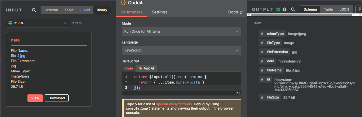The image size is (362, 117).
Task: Select the fileExtension schema field
Action: coord(274,52)
